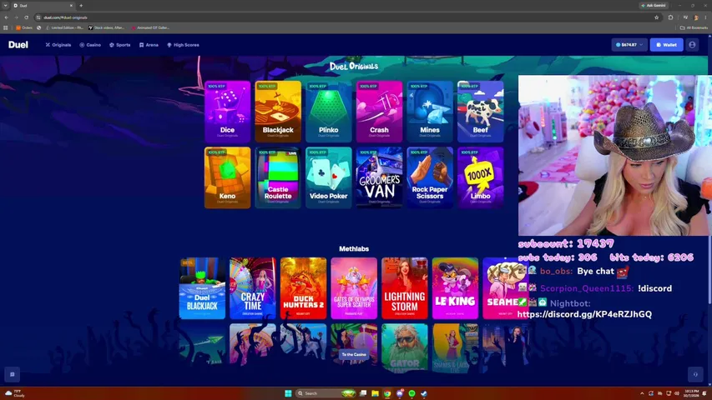Image resolution: width=712 pixels, height=400 pixels.
Task: Open the Orders bookmark
Action: click(24, 27)
